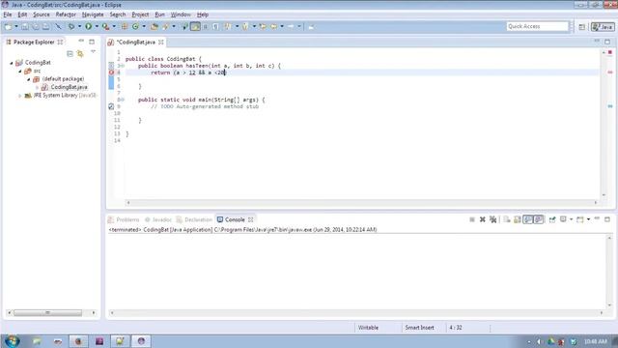
Task: Clear the Console with the page icon
Action: click(x=506, y=219)
